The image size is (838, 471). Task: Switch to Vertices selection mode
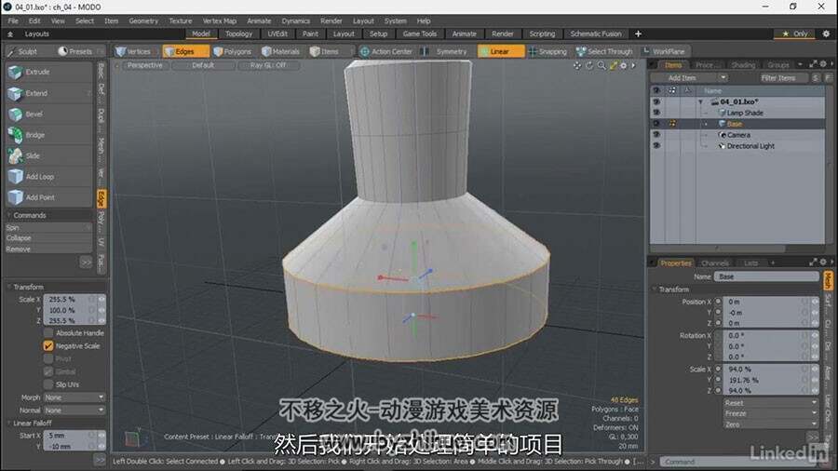click(x=133, y=52)
